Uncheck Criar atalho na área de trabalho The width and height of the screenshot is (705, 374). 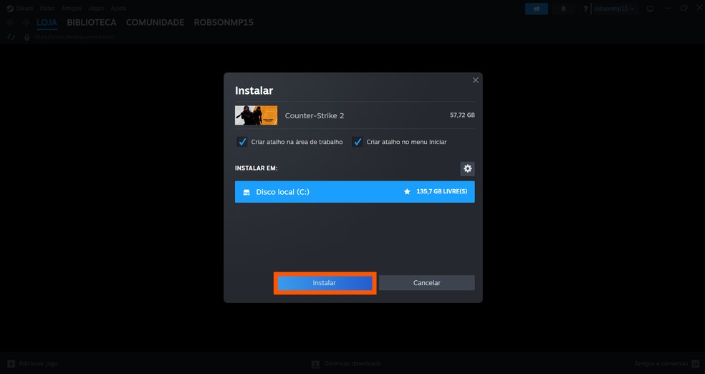[242, 142]
